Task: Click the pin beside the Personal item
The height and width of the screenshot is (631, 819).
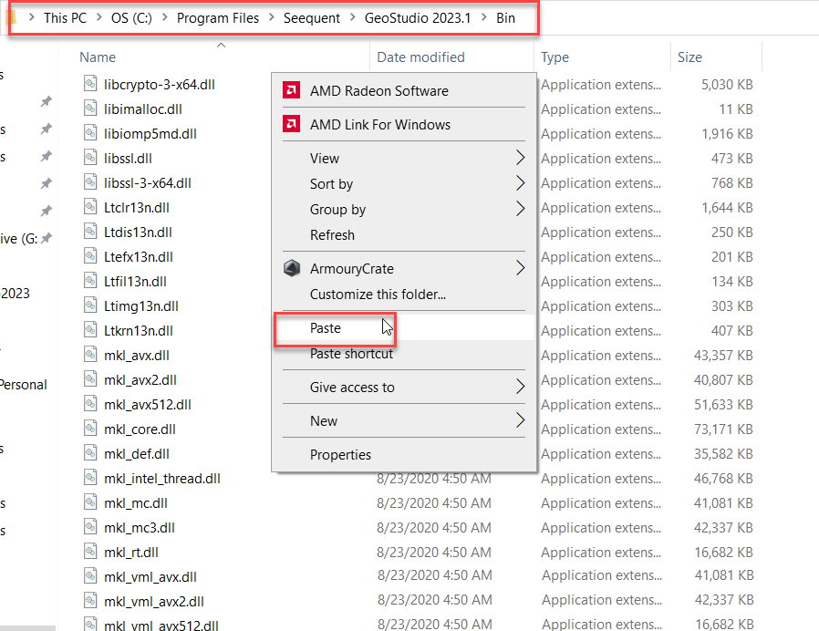Action: pos(44,384)
